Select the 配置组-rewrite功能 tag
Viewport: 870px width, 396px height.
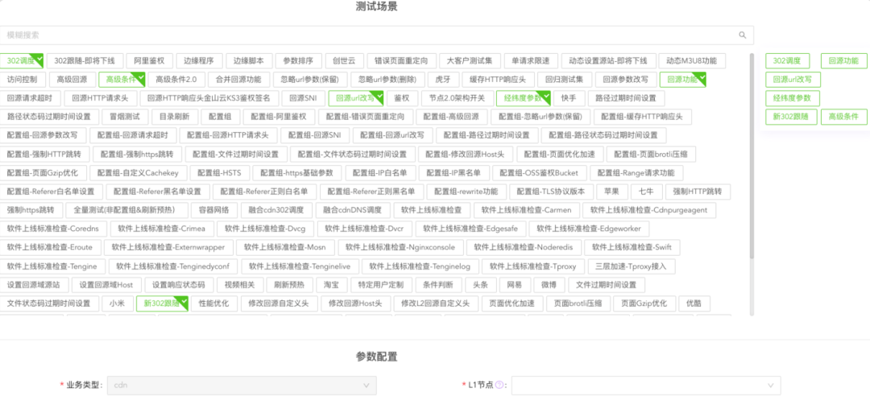466,192
